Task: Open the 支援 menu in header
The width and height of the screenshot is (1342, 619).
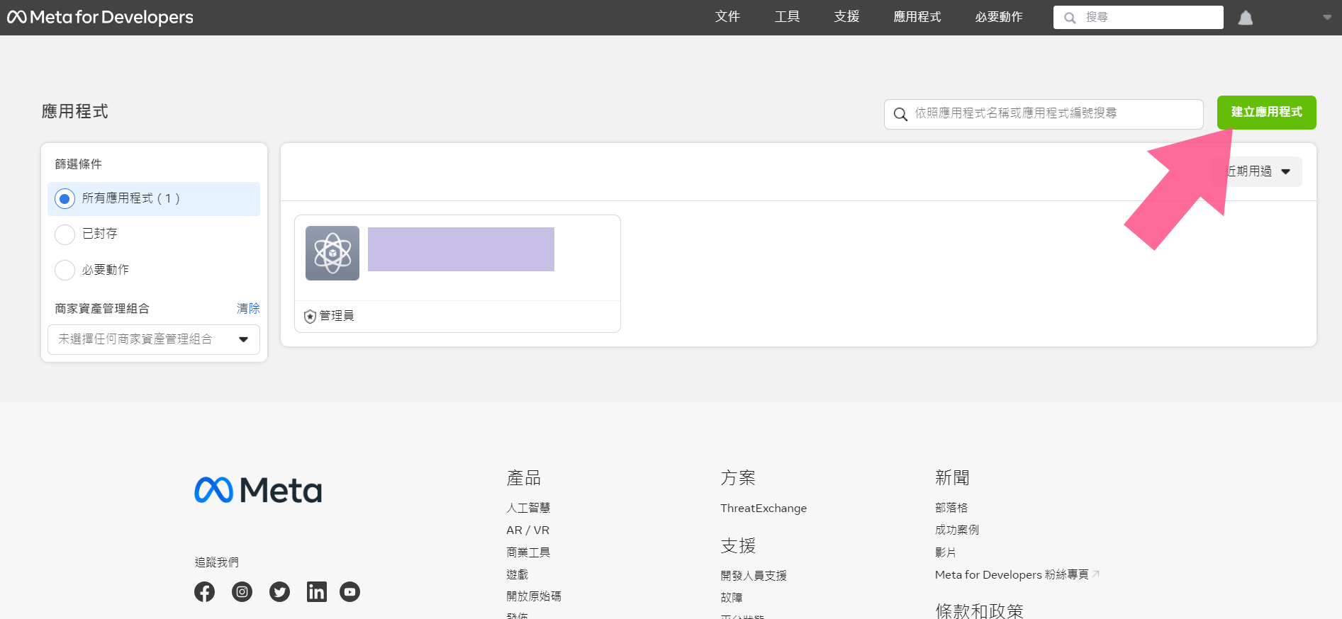Action: pos(846,17)
